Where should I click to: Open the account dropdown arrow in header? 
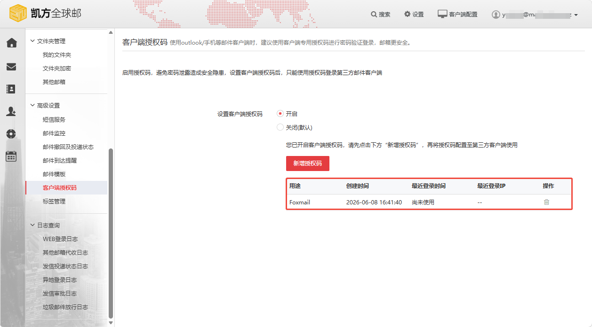coord(576,15)
